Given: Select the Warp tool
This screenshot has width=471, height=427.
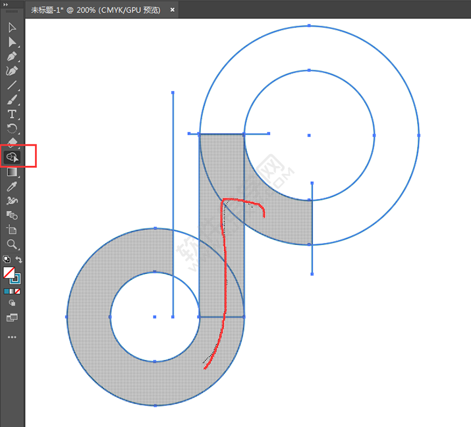Looking at the screenshot, I should point(12,201).
